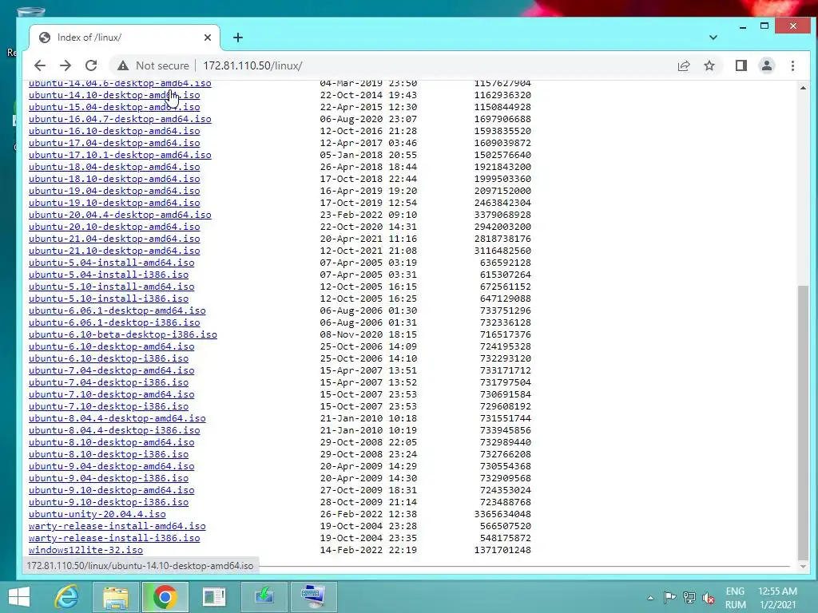Download ubuntu-18.04-desktop-amd64.iso
The height and width of the screenshot is (613, 818).
(x=114, y=167)
